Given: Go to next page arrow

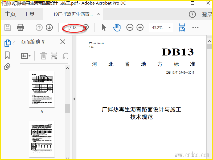Looking at the screenshot, I should tap(49, 27).
